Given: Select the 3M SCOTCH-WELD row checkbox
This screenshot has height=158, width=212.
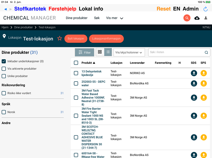Looking at the screenshot, I should 76,137.
